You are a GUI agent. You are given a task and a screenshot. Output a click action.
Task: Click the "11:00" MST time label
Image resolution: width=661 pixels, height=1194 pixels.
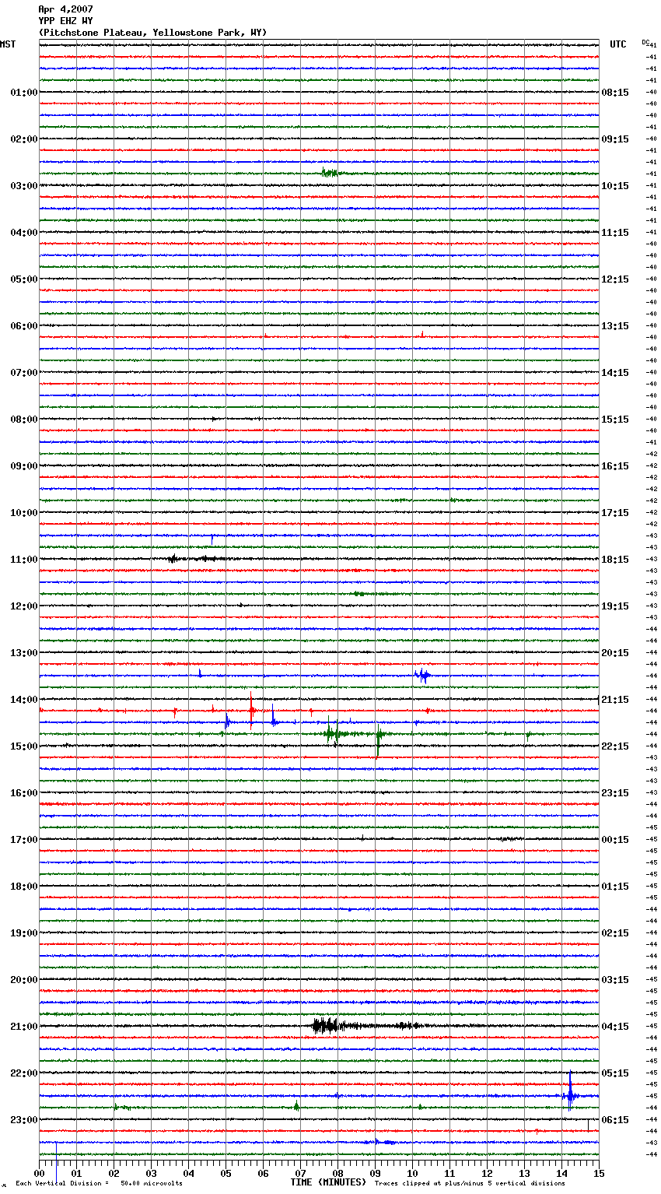(x=24, y=560)
